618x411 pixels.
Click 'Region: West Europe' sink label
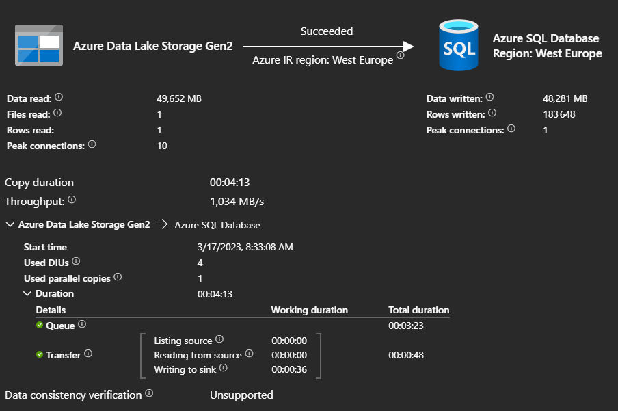pyautogui.click(x=548, y=53)
